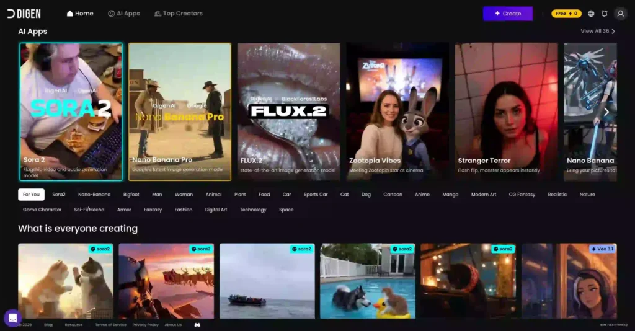Open the FLUX.2 app card
635x331 pixels.
click(x=288, y=112)
